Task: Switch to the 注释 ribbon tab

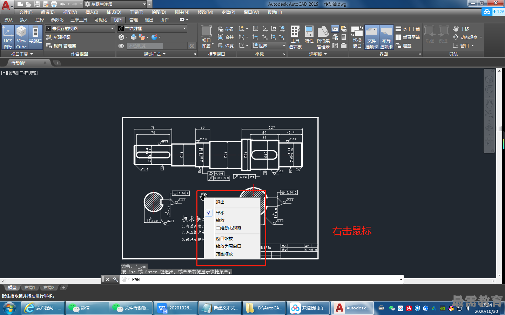Action: 40,20
